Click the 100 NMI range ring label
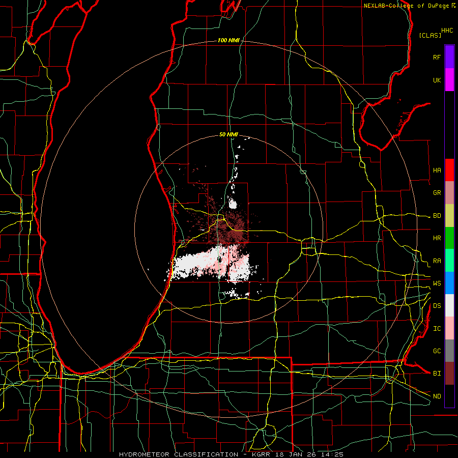The width and height of the screenshot is (458, 458). [x=228, y=40]
